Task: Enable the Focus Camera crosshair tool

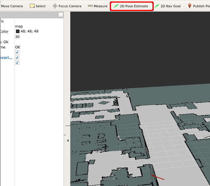Action: [x=67, y=6]
